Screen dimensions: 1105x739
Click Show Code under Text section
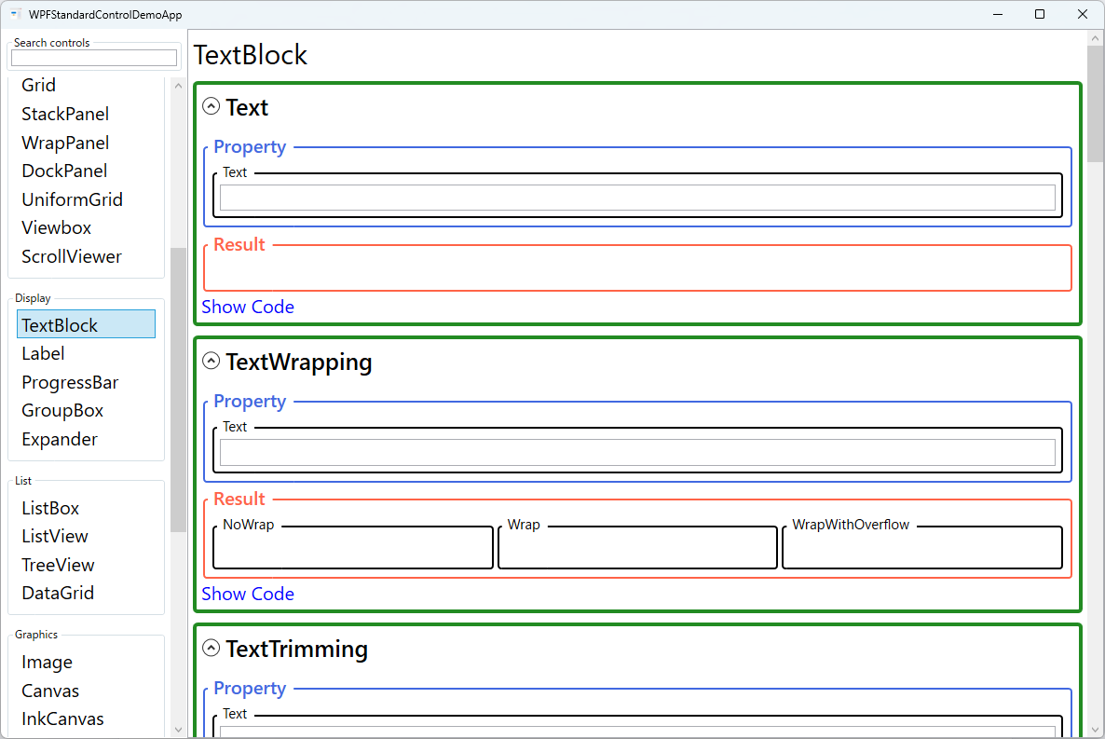coord(248,307)
